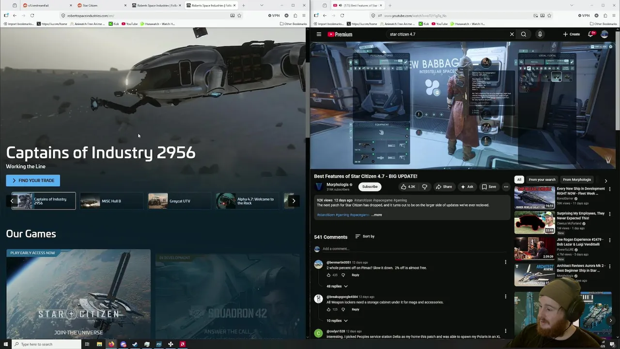This screenshot has height=349, width=620.
Task: Open list all tabs dropdown in left browser
Action: [x=262, y=5]
